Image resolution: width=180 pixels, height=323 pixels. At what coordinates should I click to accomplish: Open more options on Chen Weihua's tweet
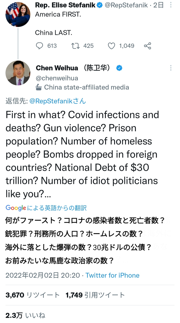171,68
